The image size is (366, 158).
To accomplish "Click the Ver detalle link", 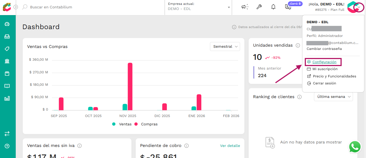I will pos(230,146).
